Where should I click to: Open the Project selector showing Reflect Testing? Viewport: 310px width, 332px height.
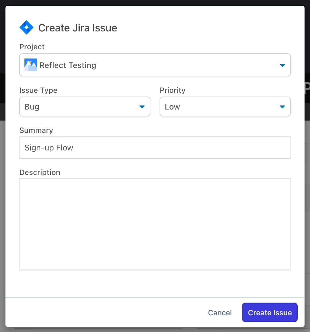[x=155, y=65]
